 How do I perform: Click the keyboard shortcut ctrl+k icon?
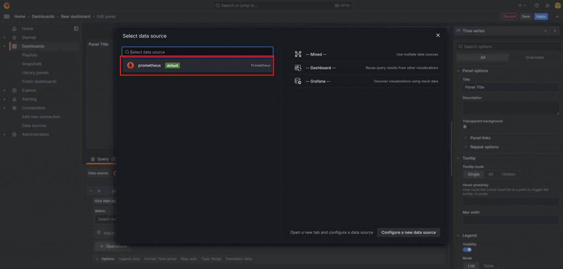(337, 5)
